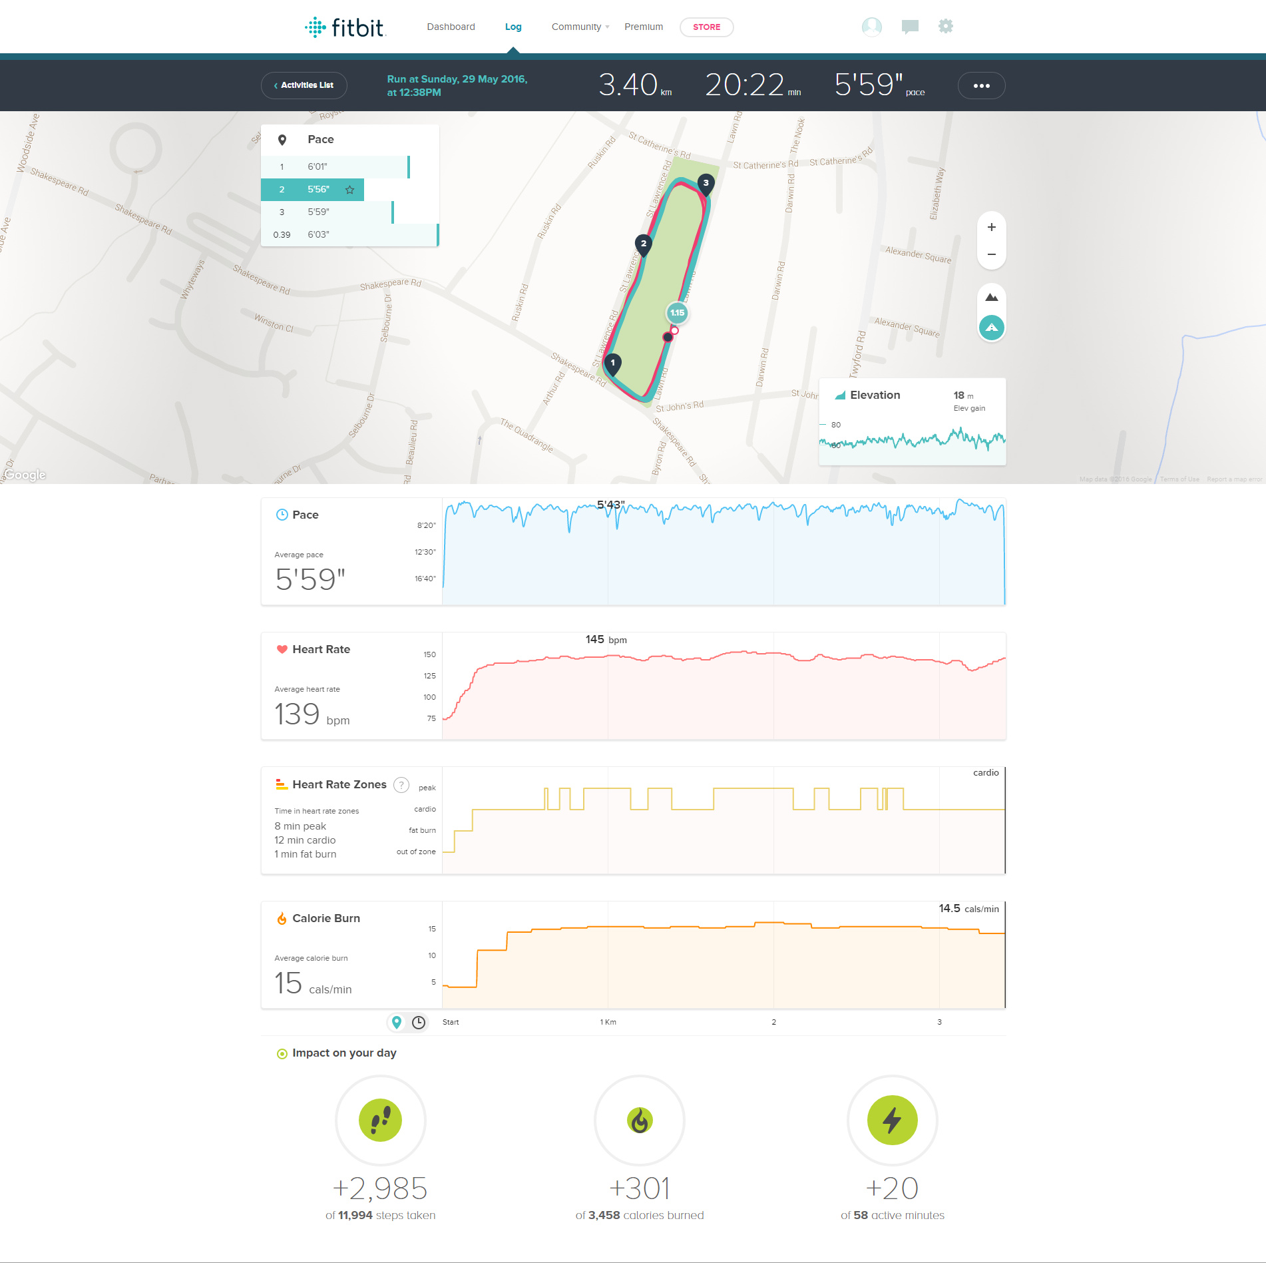The height and width of the screenshot is (1263, 1266).
Task: Click the Google logo on the map
Action: [x=25, y=475]
